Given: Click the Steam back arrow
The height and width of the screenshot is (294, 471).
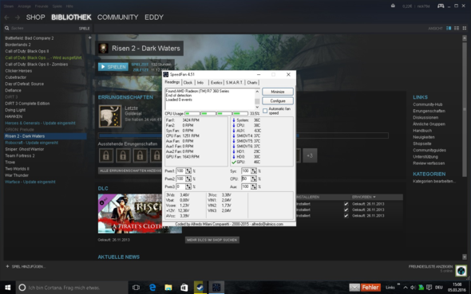Looking at the screenshot, I should coord(7,18).
